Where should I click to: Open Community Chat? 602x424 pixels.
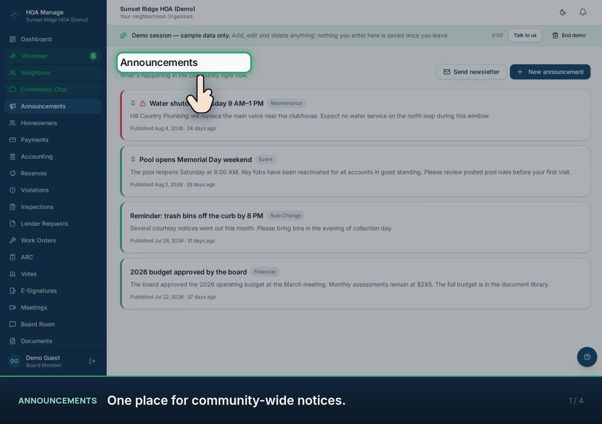coord(53,89)
